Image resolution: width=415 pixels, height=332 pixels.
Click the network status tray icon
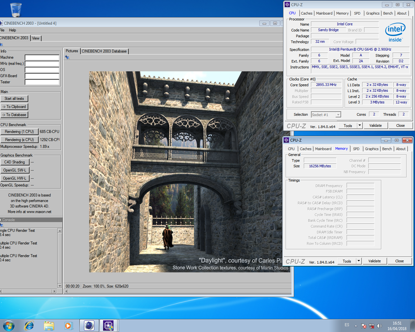tap(372, 326)
